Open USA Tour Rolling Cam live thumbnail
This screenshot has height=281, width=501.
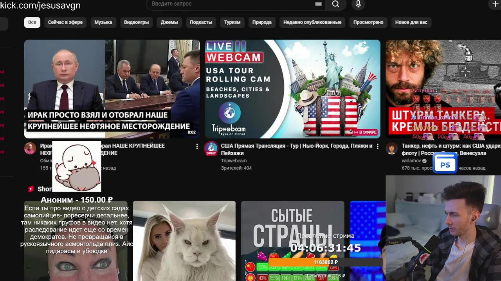[x=293, y=89]
